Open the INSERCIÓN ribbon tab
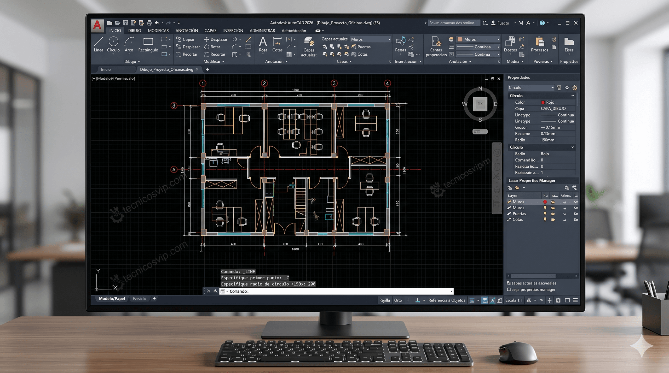 (233, 31)
